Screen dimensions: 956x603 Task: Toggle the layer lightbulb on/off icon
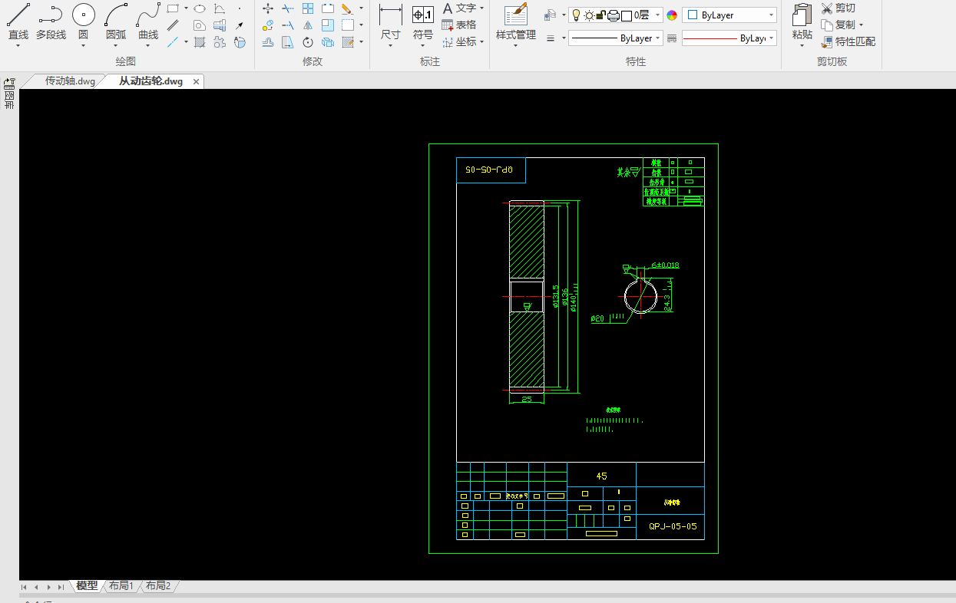576,15
